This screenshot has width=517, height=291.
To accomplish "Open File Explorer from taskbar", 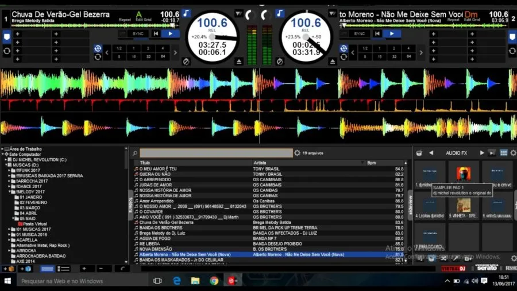I will [x=195, y=281].
